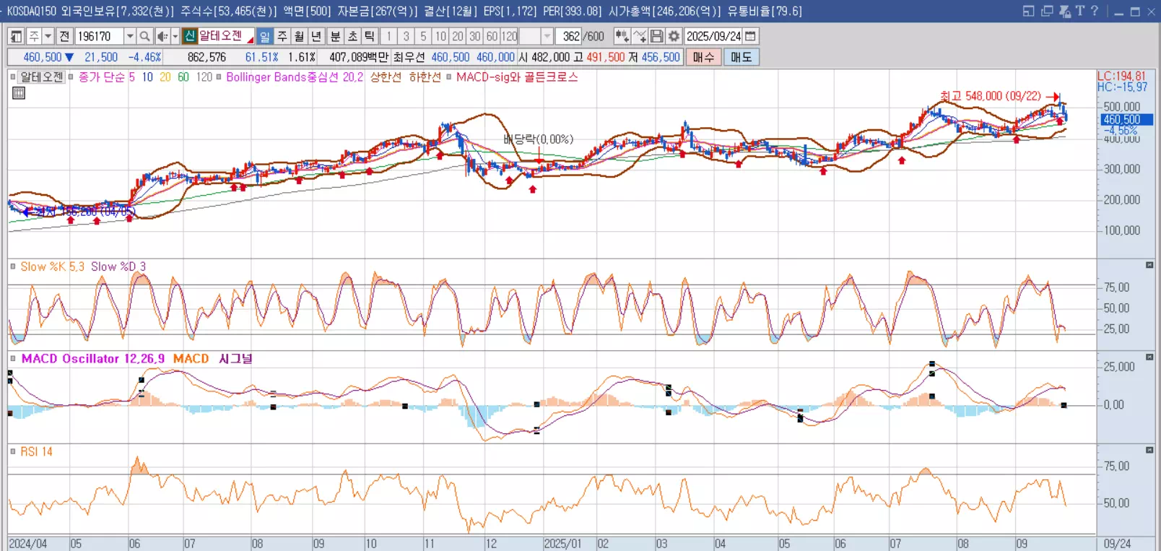This screenshot has height=551, width=1161.
Task: Expand the custom interval dropdown arrow
Action: pyautogui.click(x=547, y=36)
